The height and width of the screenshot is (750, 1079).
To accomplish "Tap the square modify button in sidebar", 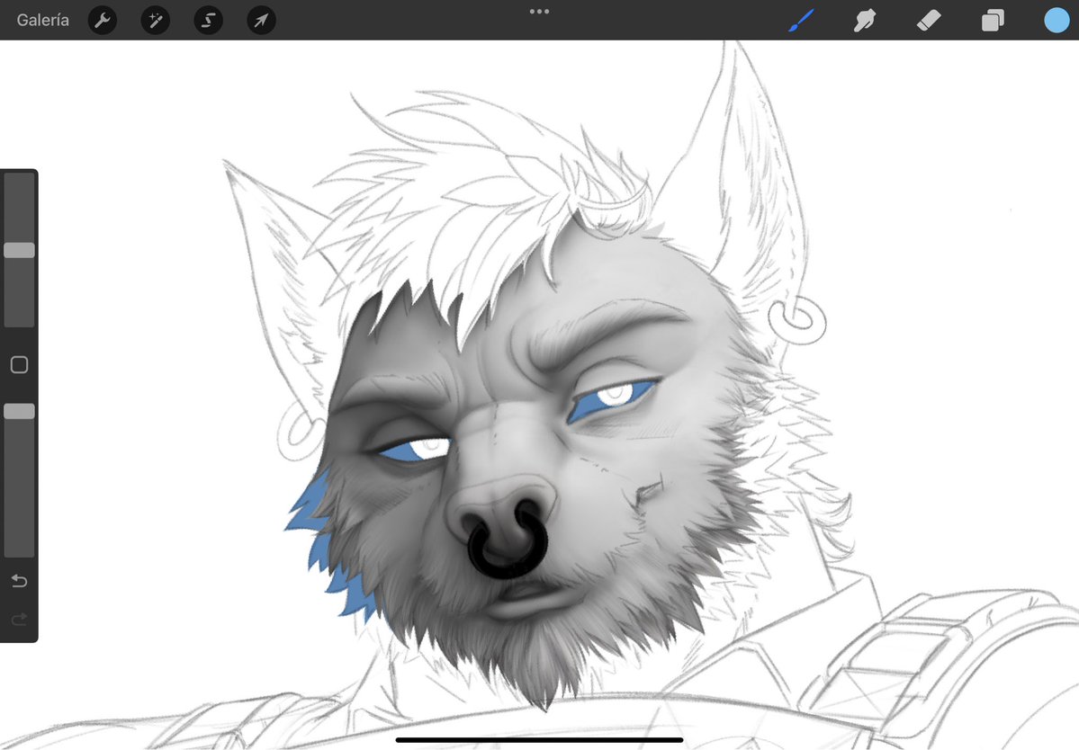I will tap(19, 364).
